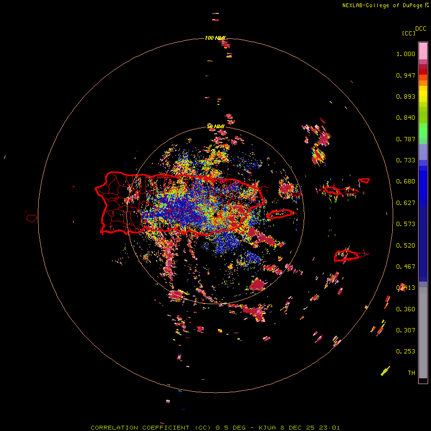431x431 pixels.
Task: Click the NEXLAB-College of DuPage credit text
Action: pyautogui.click(x=385, y=5)
